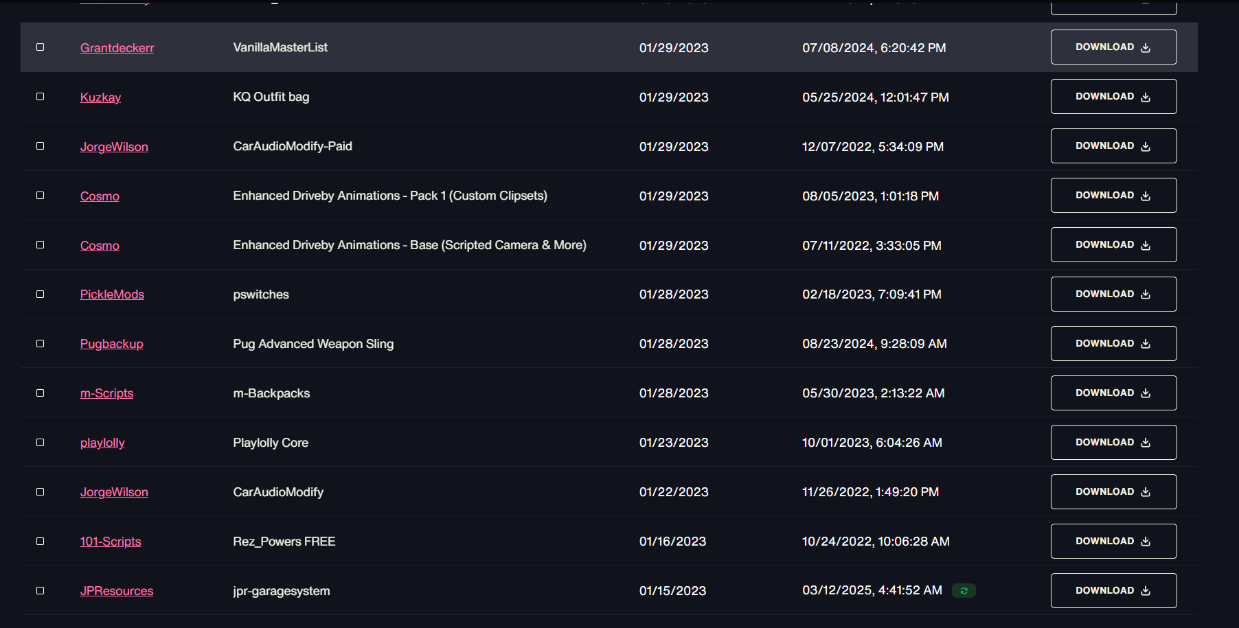Select the KQ Outfit bag name text
The image size is (1239, 628).
(x=271, y=97)
